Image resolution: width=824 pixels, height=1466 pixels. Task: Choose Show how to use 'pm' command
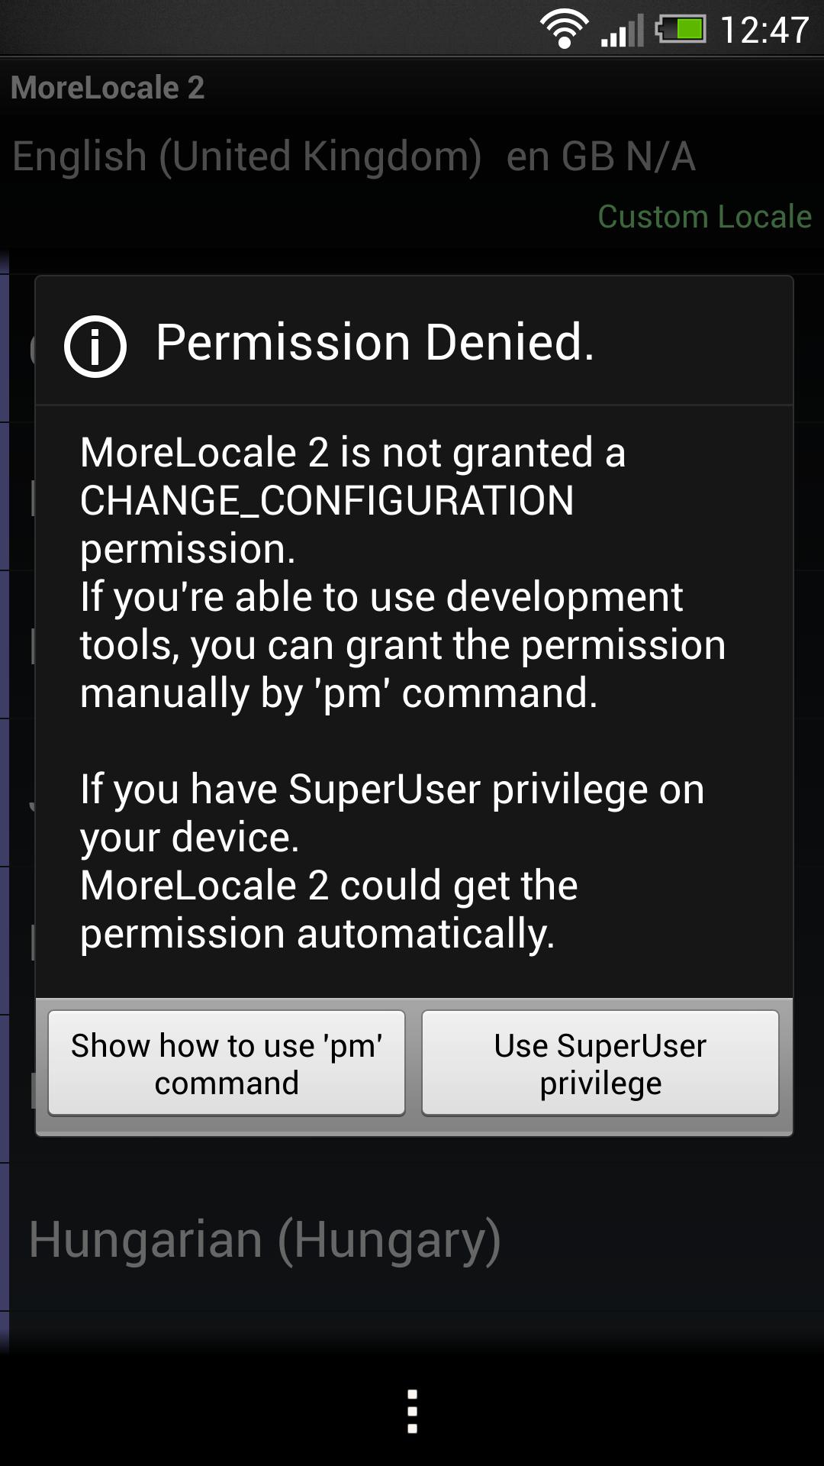[x=227, y=1063]
